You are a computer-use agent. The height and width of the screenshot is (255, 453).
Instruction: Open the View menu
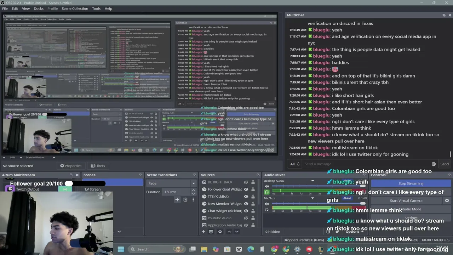pyautogui.click(x=26, y=8)
